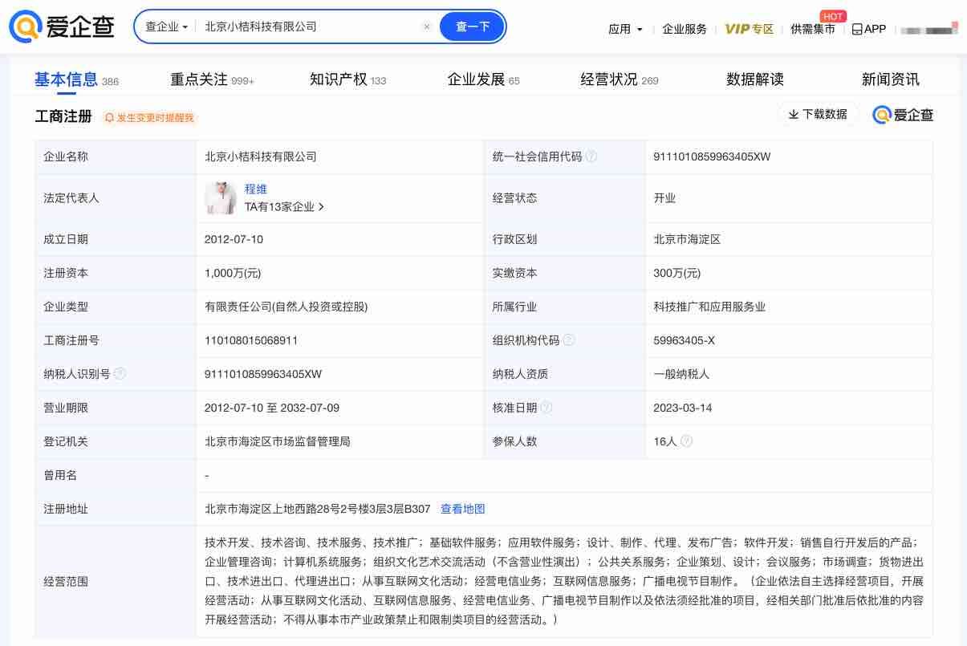Click the 成立日期 value 2012-07-10
967x646 pixels.
coord(234,239)
